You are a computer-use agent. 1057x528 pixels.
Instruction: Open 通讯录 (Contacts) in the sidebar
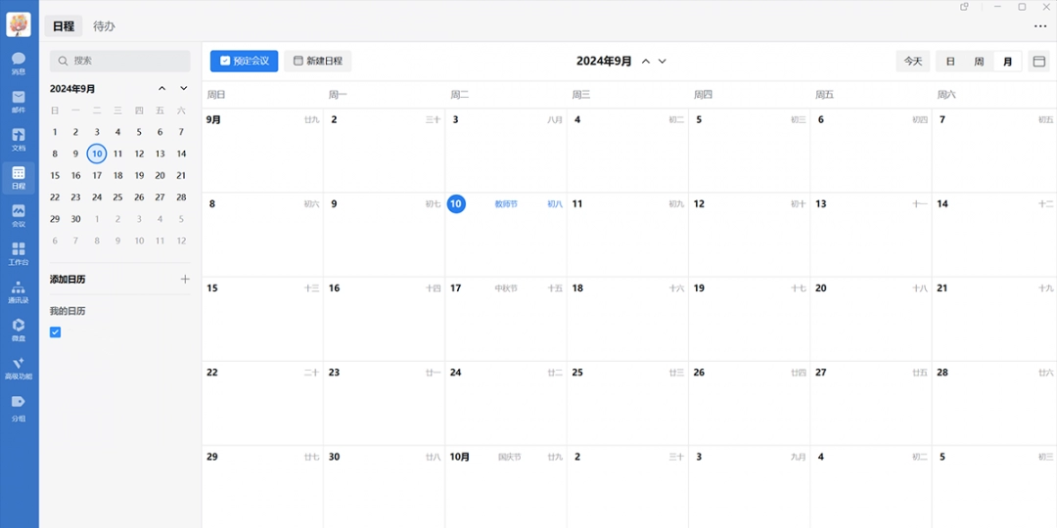tap(19, 291)
